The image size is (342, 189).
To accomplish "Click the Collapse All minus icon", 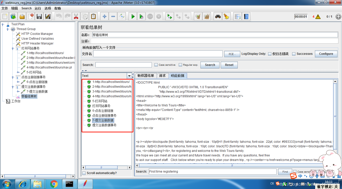I will pos(113,17).
